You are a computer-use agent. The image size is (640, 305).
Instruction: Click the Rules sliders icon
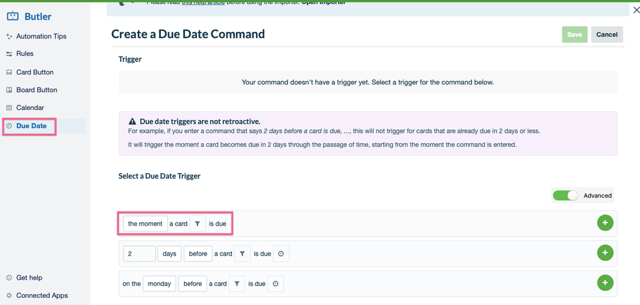pos(10,54)
